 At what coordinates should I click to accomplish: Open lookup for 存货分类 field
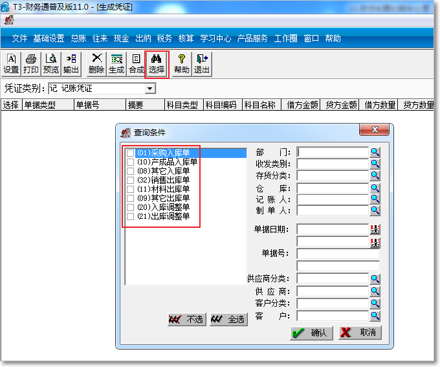click(x=375, y=175)
